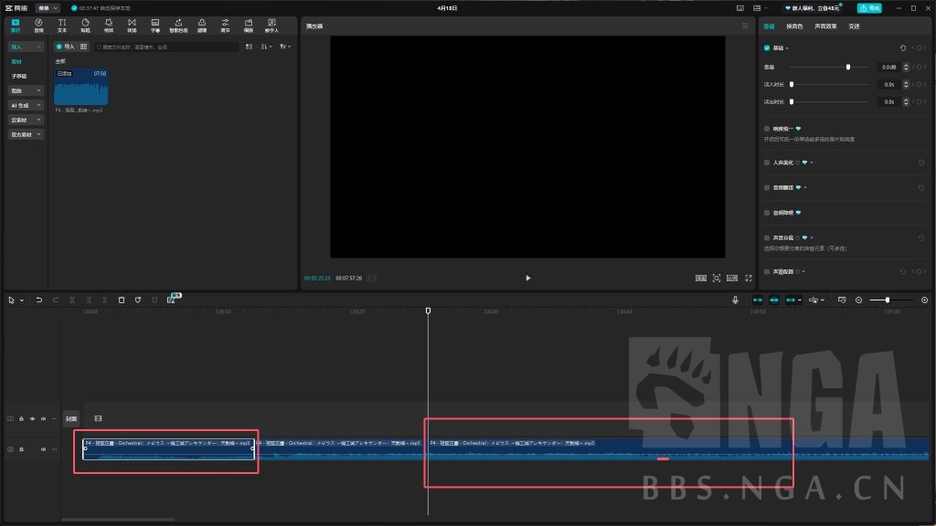Click the undo arrow in timeline toolbar
Screen dimensions: 936x526
click(39, 300)
